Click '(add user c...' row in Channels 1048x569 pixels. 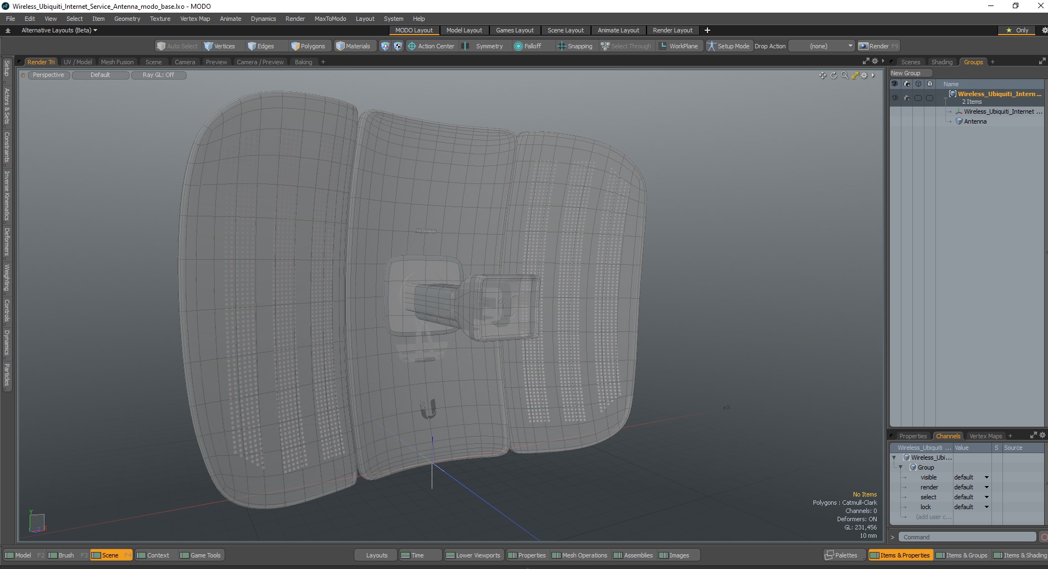coord(933,517)
